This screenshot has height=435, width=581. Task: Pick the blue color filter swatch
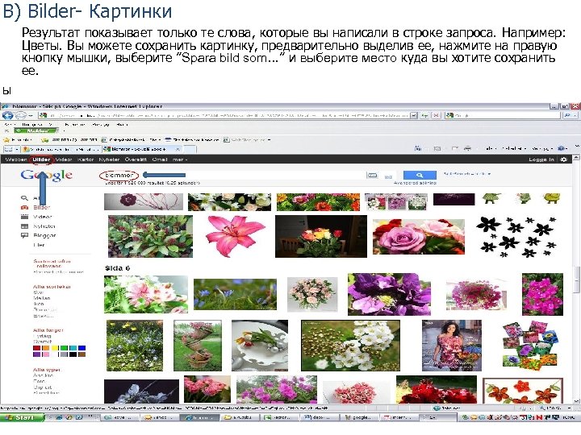pyautogui.click(x=82, y=348)
